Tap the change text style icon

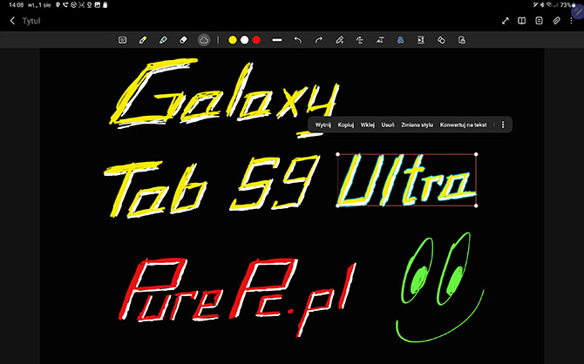click(x=380, y=40)
